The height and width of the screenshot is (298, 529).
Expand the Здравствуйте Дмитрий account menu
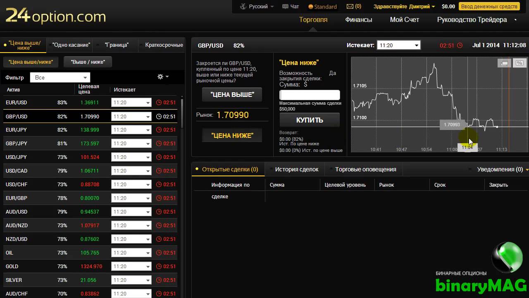click(x=404, y=7)
